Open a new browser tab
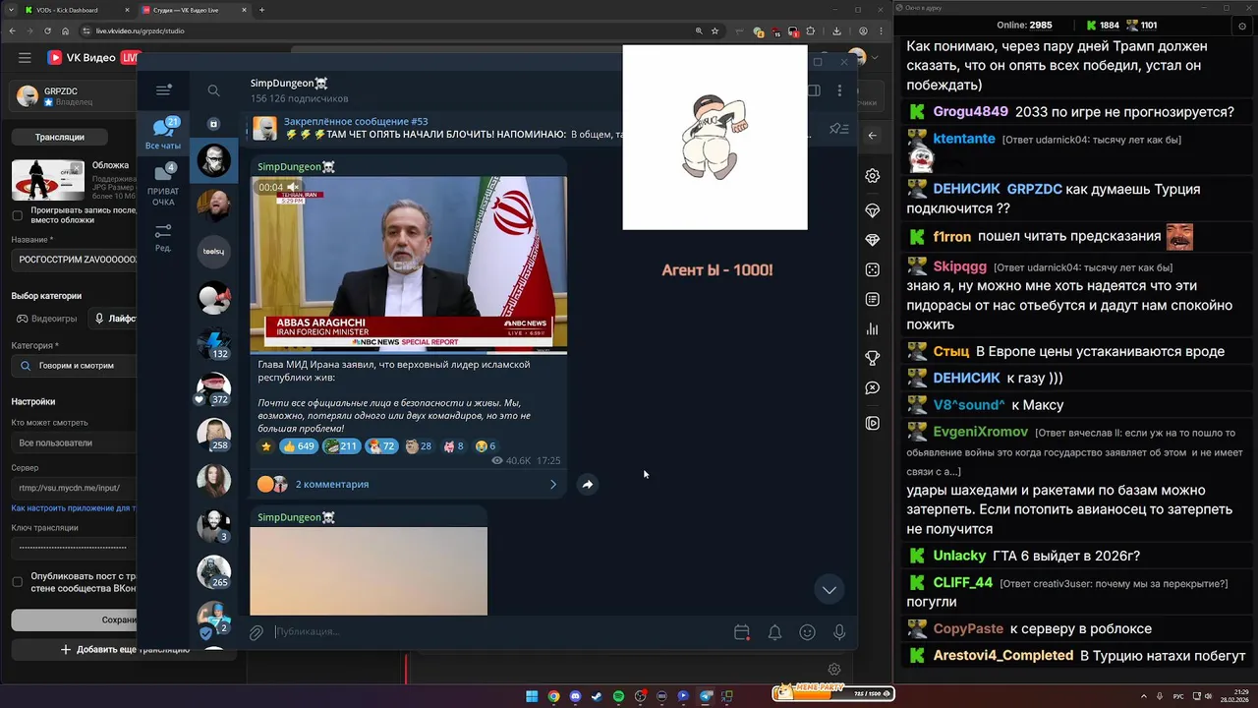Viewport: 1258px width, 708px height. [261, 10]
